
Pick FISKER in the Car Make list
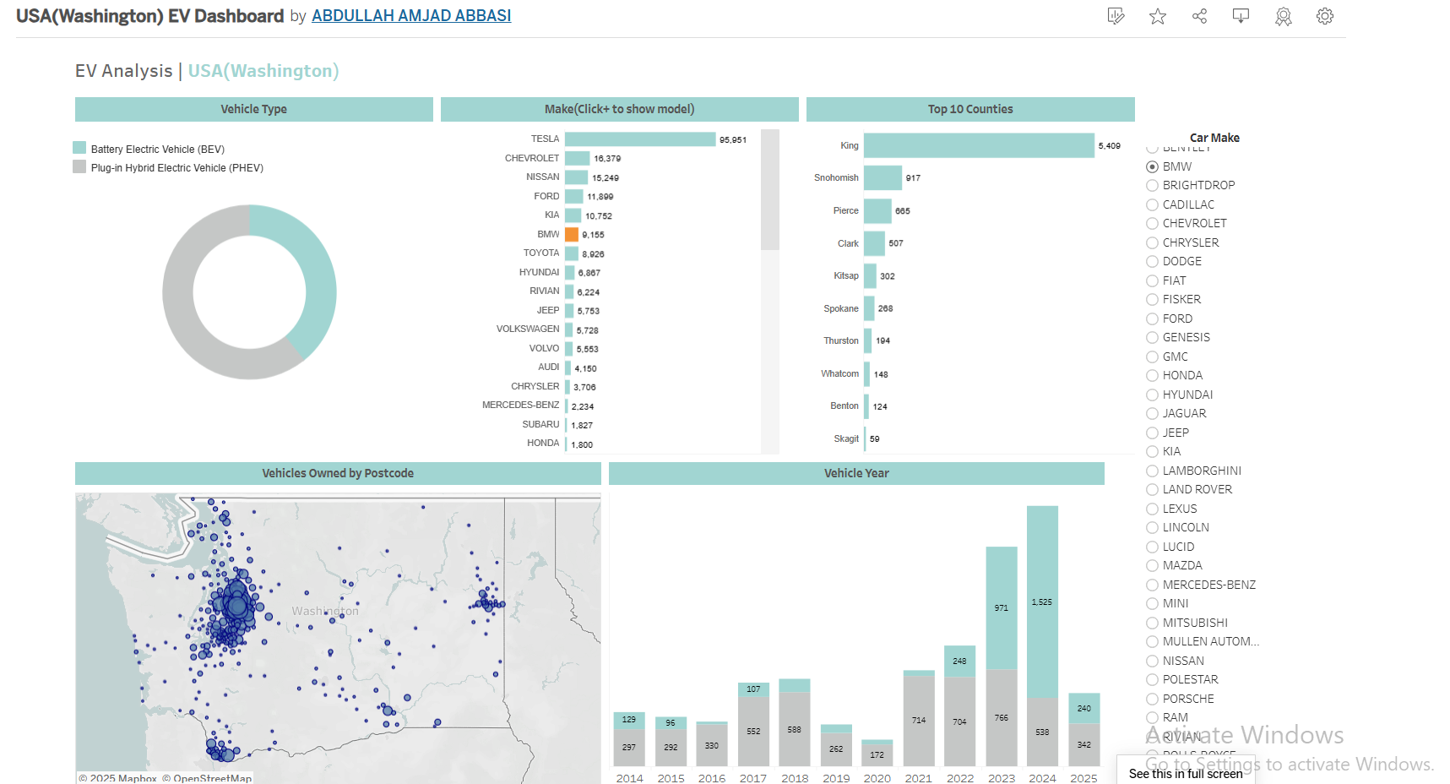(1152, 299)
